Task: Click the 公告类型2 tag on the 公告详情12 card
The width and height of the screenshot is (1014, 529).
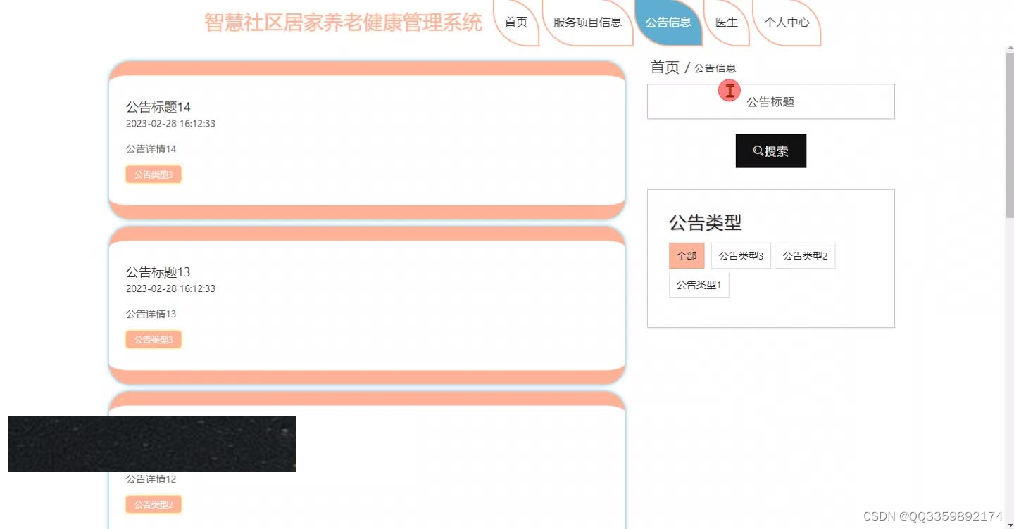Action: click(154, 504)
